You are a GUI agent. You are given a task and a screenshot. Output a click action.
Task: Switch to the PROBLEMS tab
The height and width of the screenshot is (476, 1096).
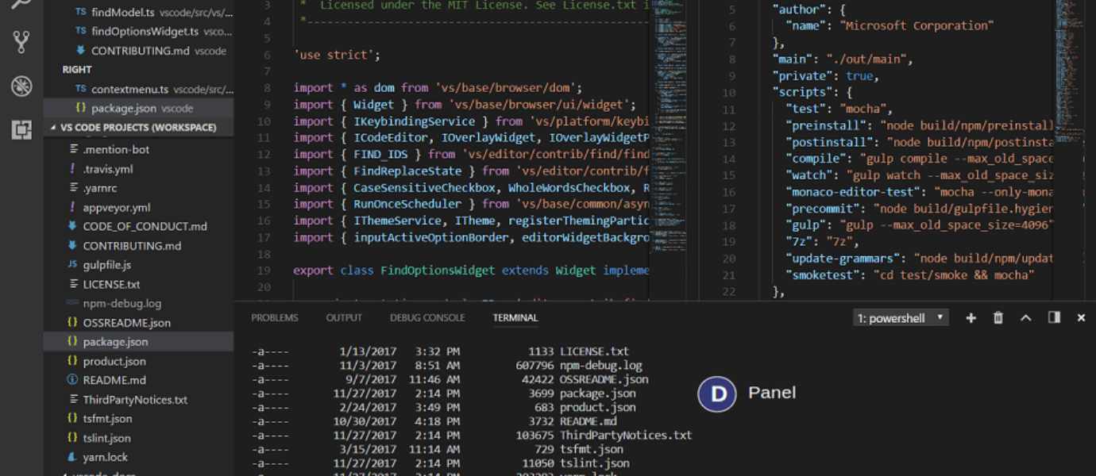coord(276,317)
